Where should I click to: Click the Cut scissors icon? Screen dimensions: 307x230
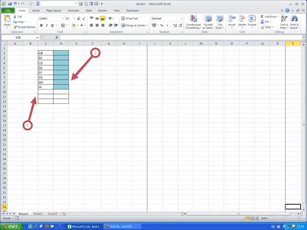click(15, 17)
